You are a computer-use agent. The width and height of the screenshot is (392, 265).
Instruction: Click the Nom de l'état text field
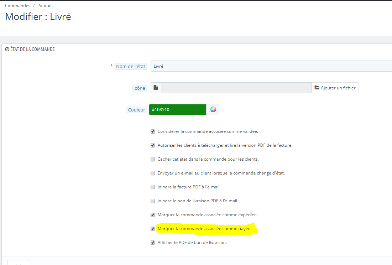[271, 66]
